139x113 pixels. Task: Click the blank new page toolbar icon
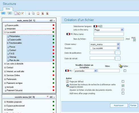click(x=16, y=13)
